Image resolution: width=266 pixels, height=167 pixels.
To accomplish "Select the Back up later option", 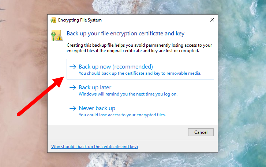I will tap(140, 90).
